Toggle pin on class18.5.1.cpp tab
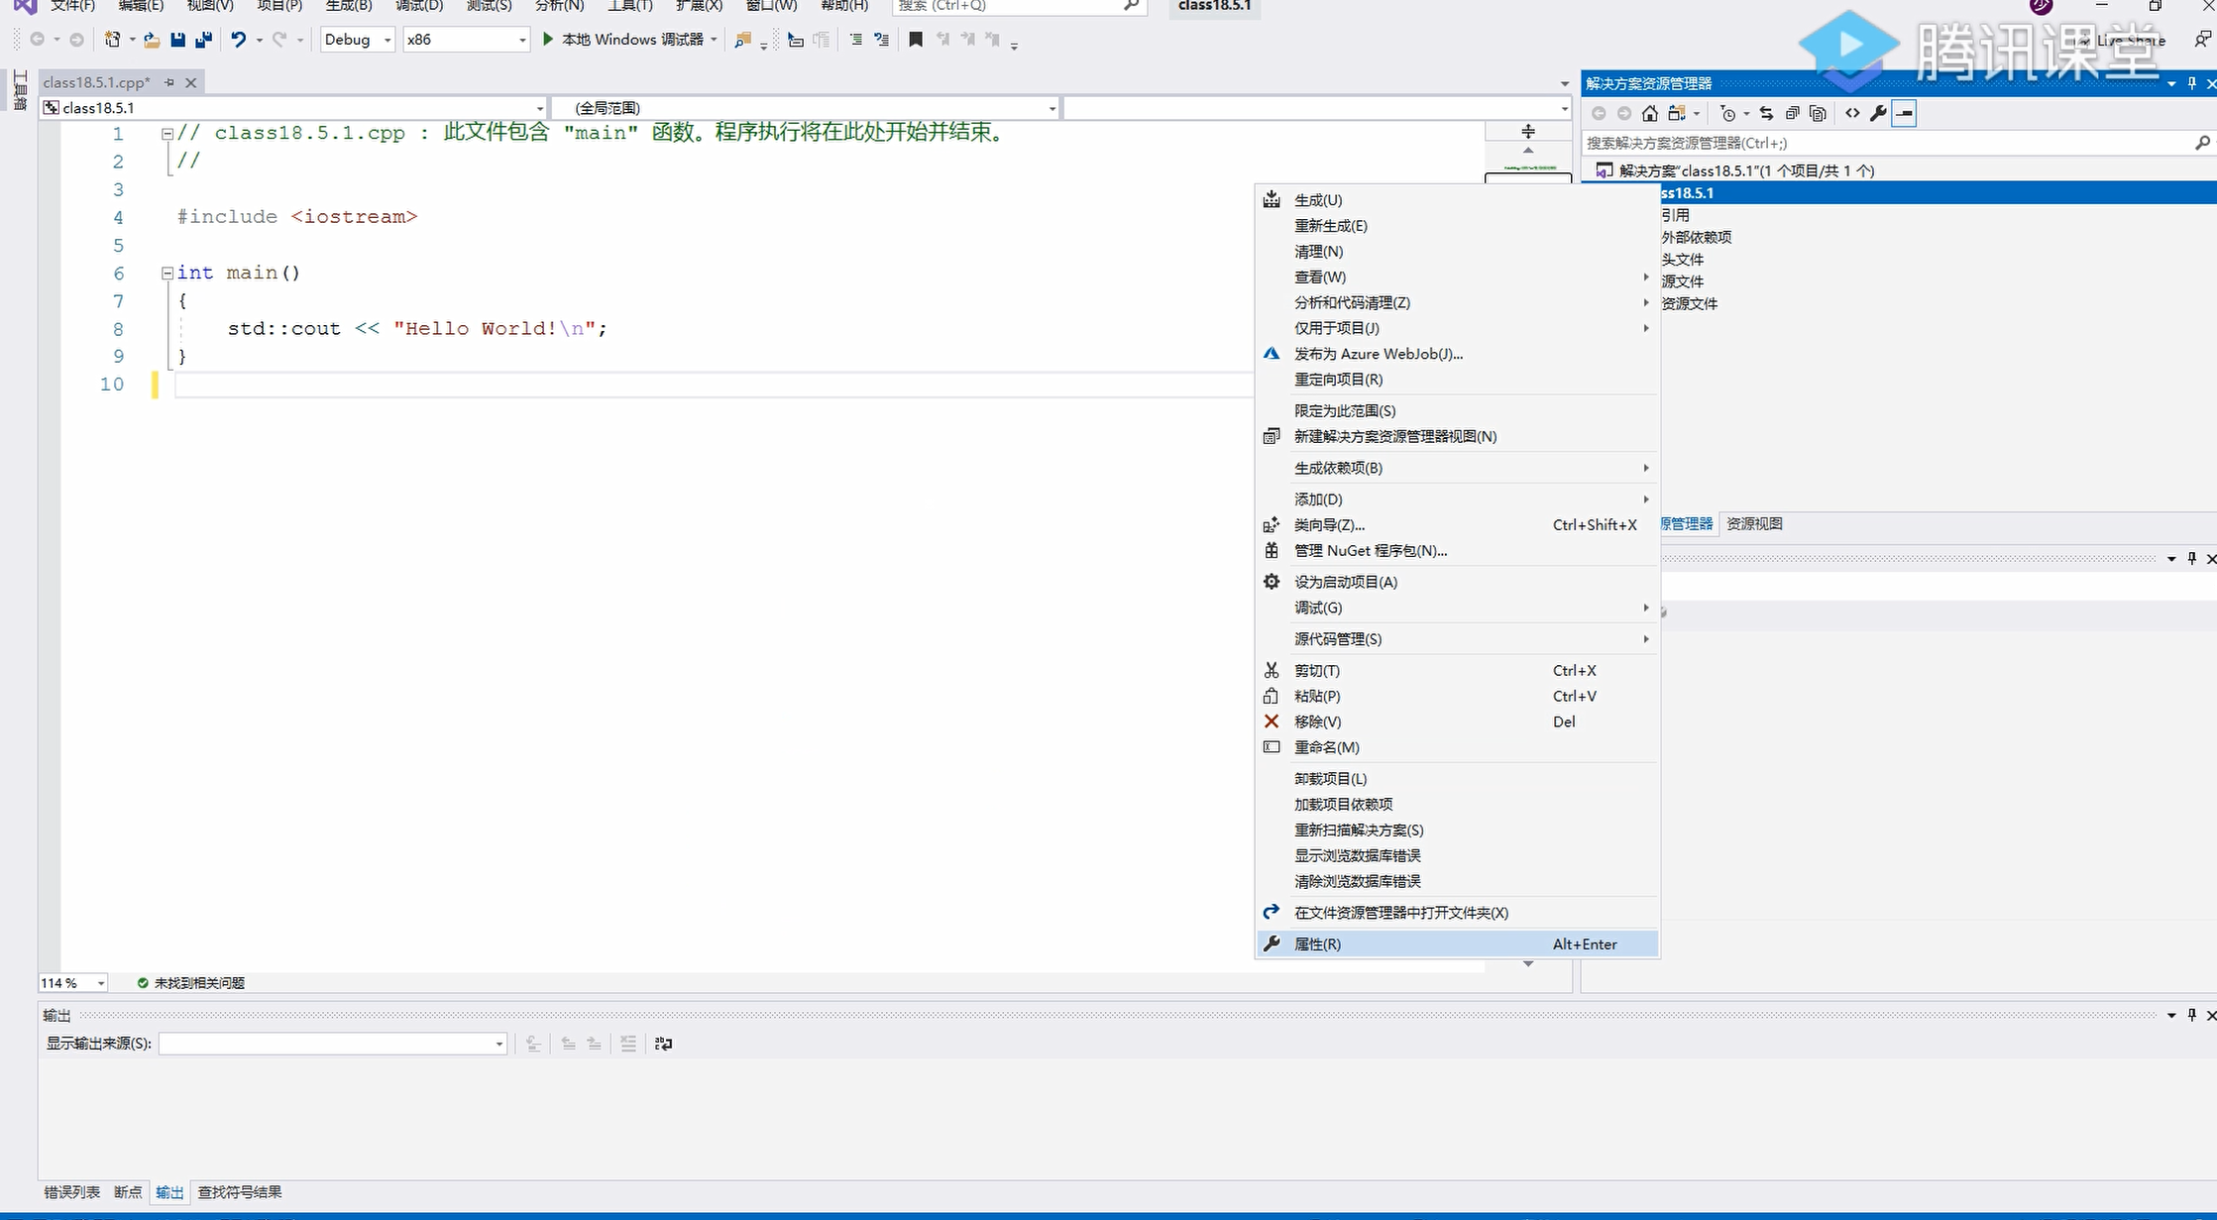Screen dimensions: 2217x1220 169,82
